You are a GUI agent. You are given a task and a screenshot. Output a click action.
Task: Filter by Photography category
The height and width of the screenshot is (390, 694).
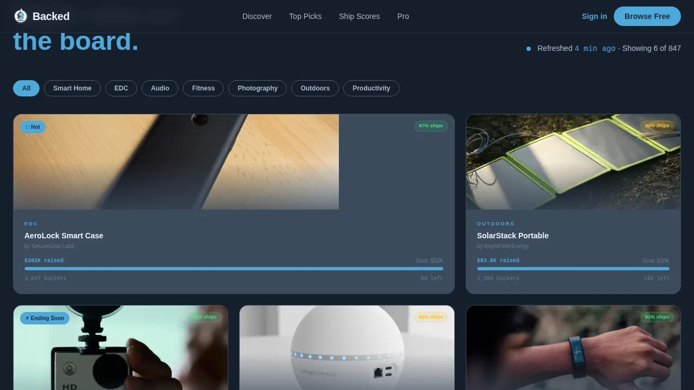pos(258,88)
